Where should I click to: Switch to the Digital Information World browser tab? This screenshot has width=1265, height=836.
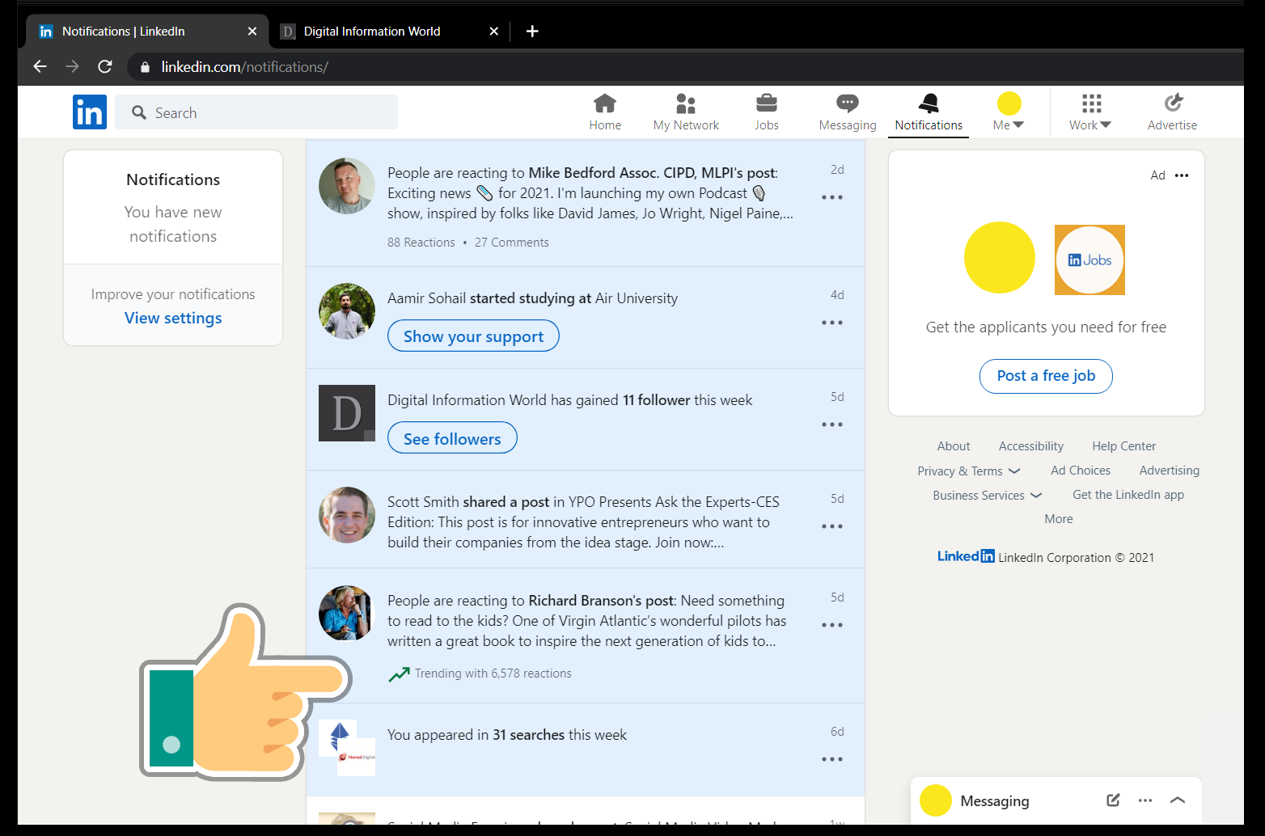click(x=371, y=31)
